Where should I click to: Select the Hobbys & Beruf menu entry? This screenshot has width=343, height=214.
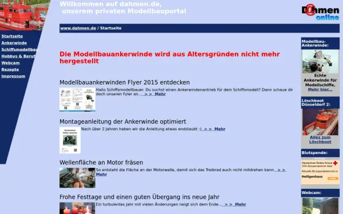pos(18,56)
